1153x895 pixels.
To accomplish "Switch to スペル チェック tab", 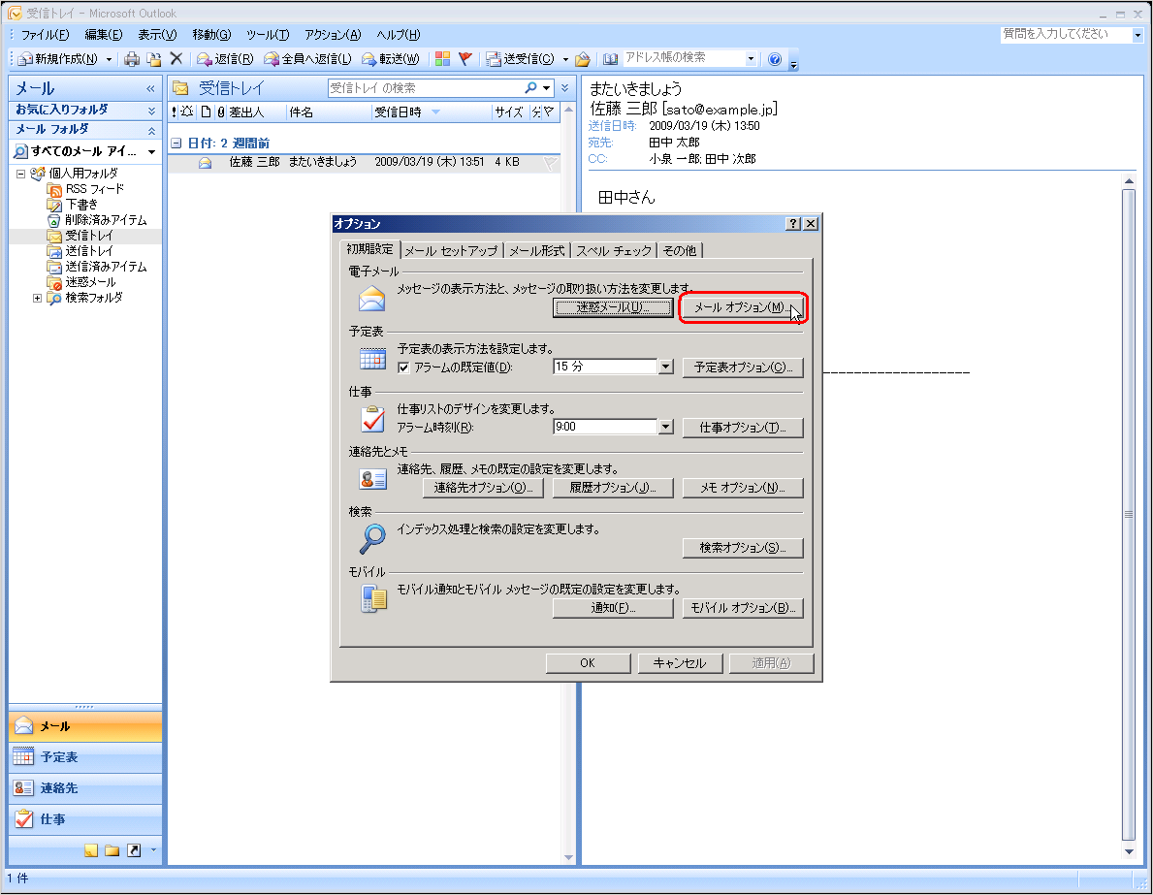I will pos(614,251).
